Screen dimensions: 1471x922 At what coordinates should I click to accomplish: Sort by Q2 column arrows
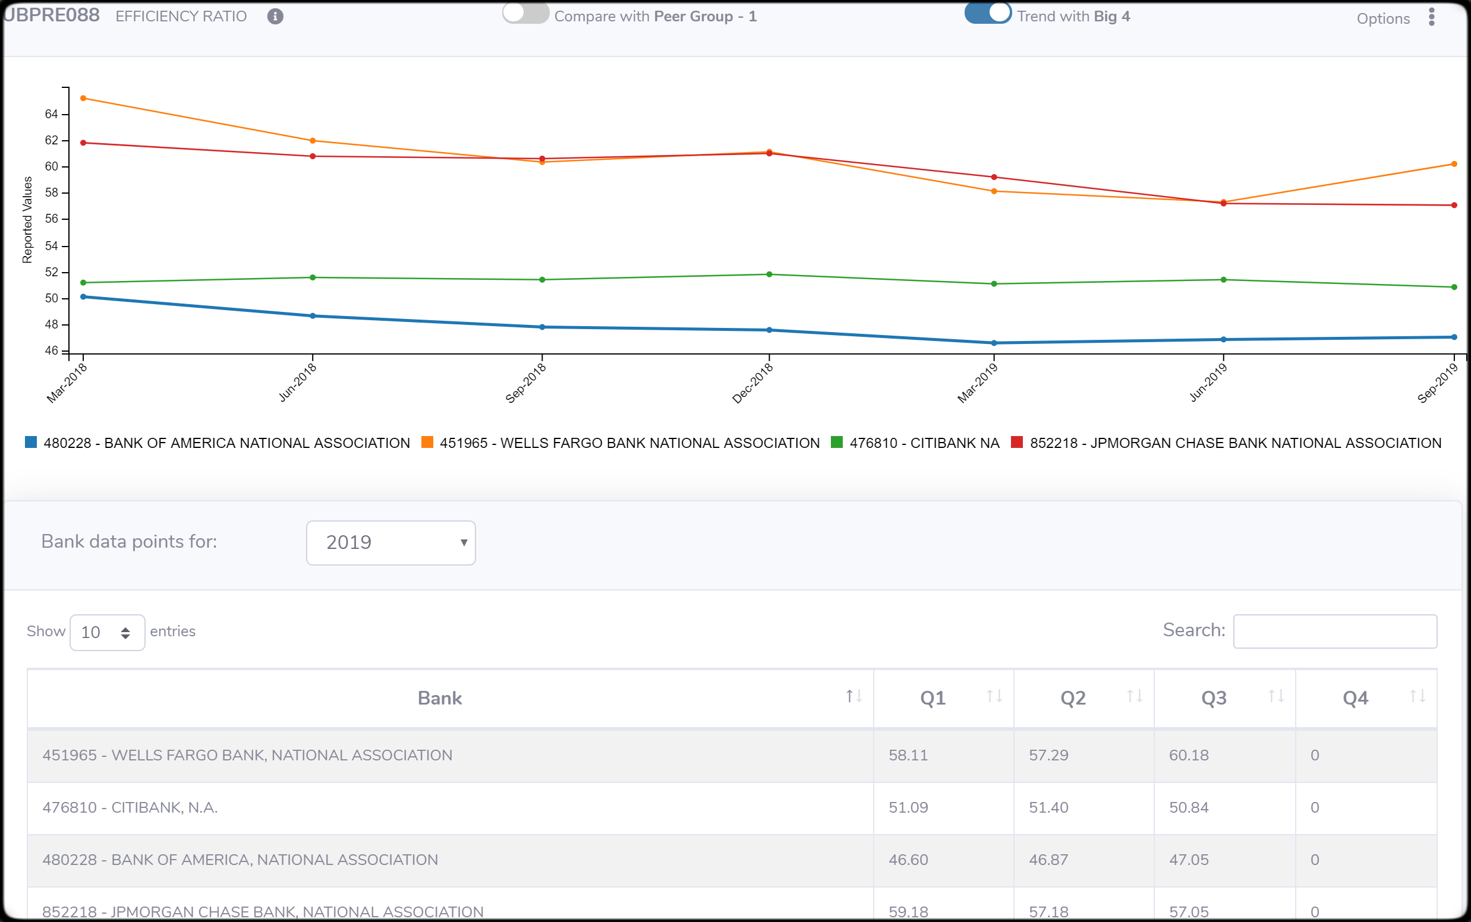[1135, 696]
